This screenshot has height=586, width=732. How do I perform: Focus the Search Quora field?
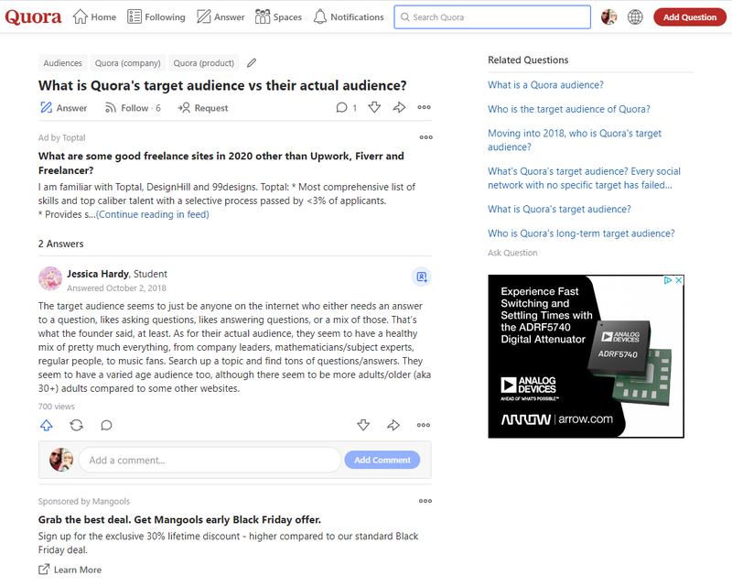tap(492, 17)
